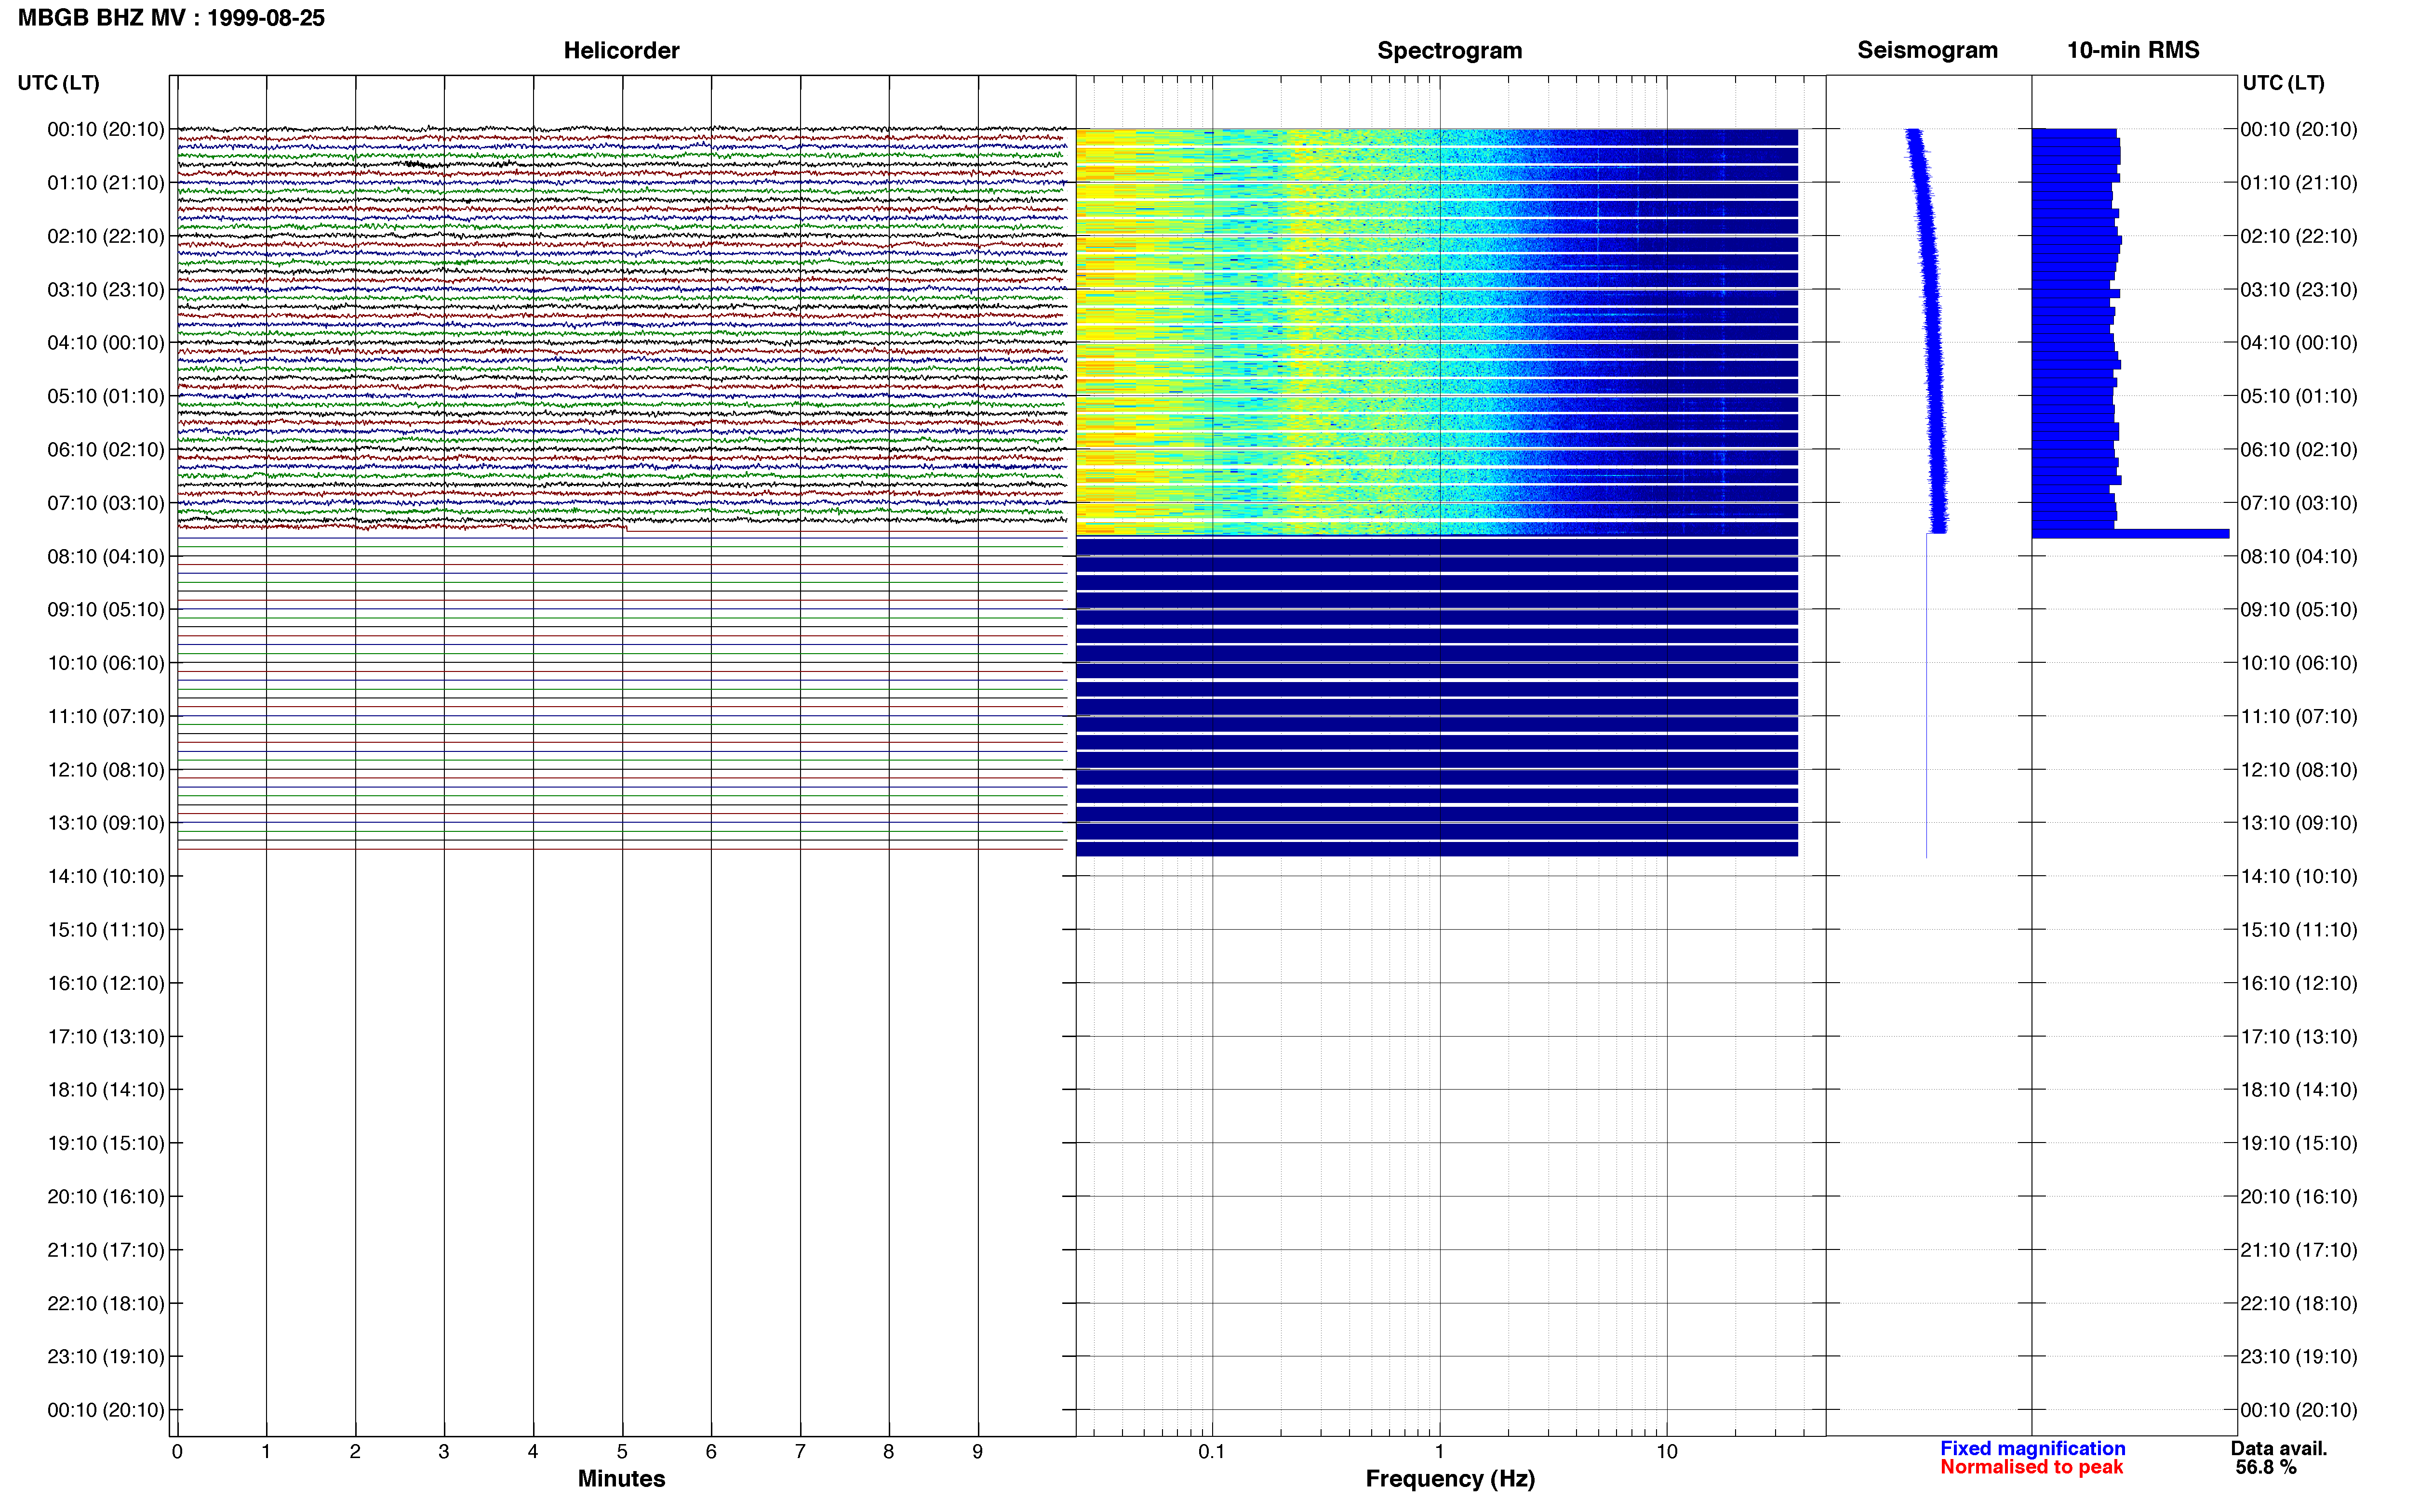The width and height of the screenshot is (2419, 1512).
Task: Select the Helicorder panel heading
Action: pos(621,50)
